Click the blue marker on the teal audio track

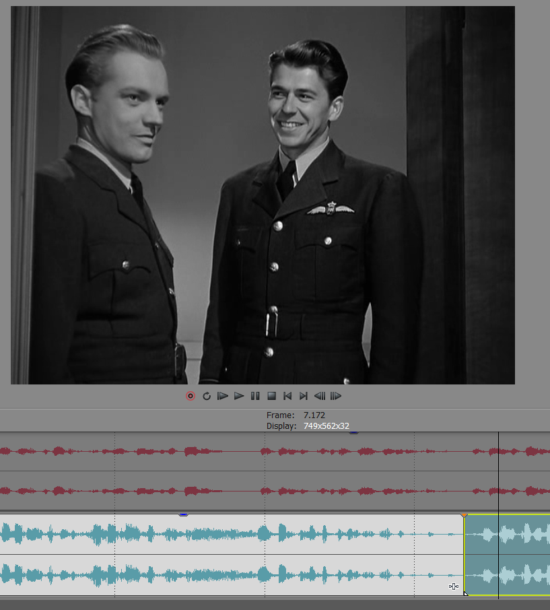coord(184,514)
